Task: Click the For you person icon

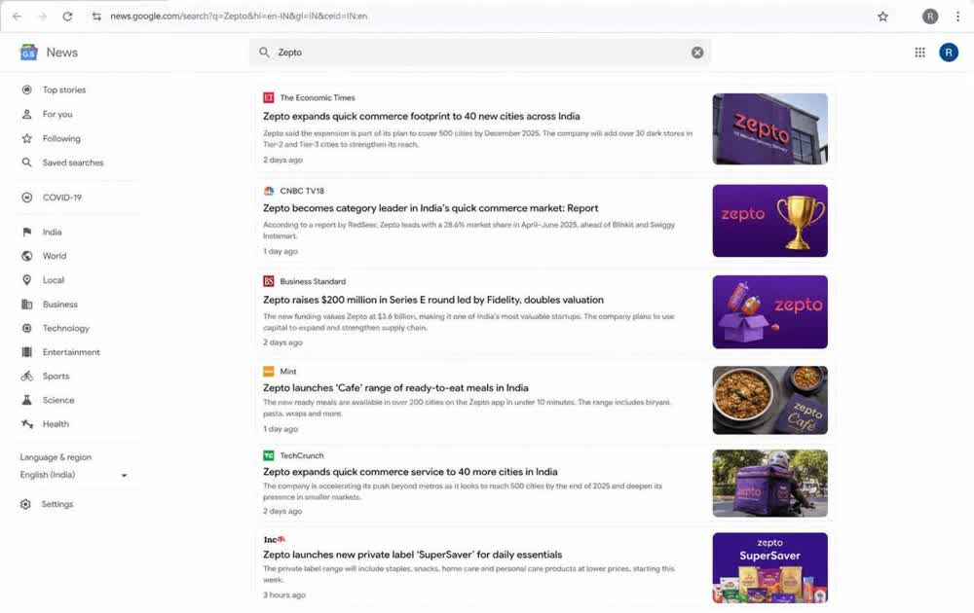Action: tap(26, 114)
